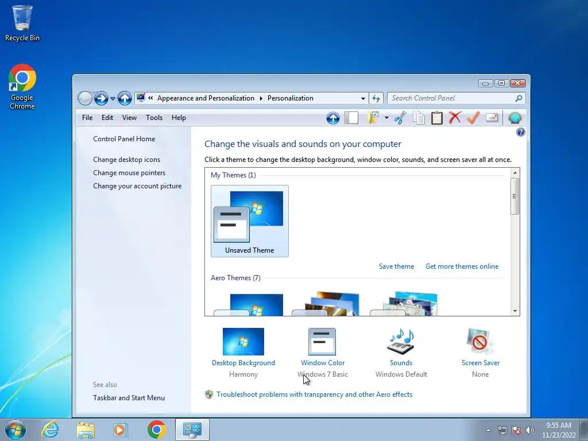Open Desktop Background settings icon
The width and height of the screenshot is (588, 441).
click(243, 342)
